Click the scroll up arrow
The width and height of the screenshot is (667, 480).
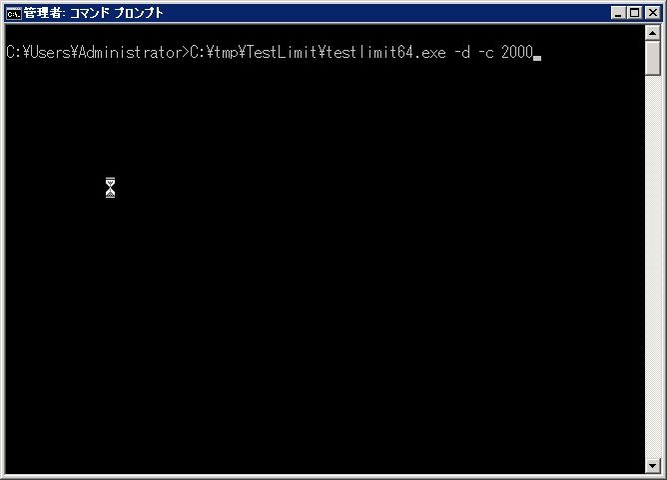pos(653,33)
